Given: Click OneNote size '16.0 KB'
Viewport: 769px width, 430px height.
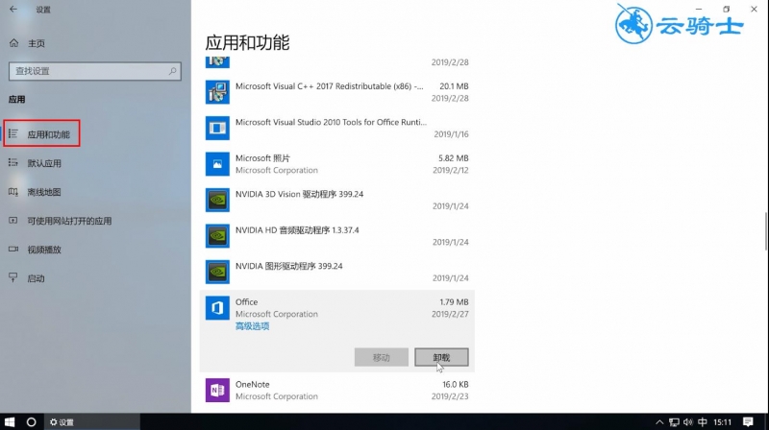Looking at the screenshot, I should point(455,385).
